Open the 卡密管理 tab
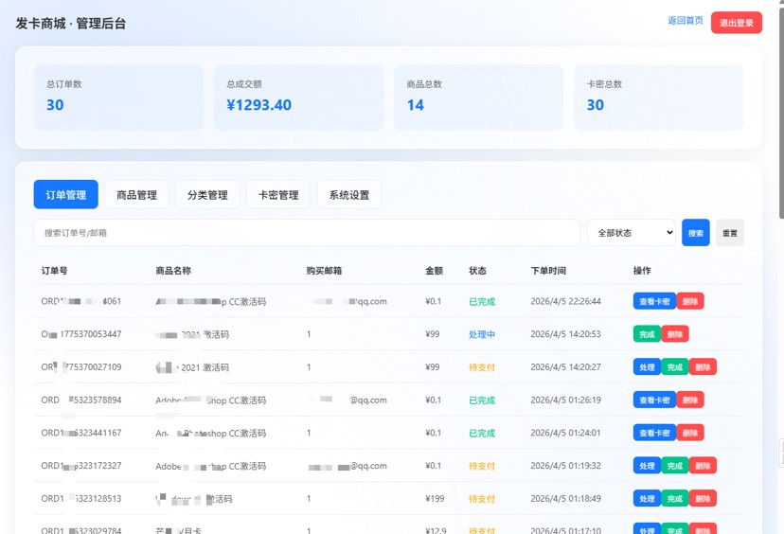This screenshot has height=534, width=784. [278, 194]
